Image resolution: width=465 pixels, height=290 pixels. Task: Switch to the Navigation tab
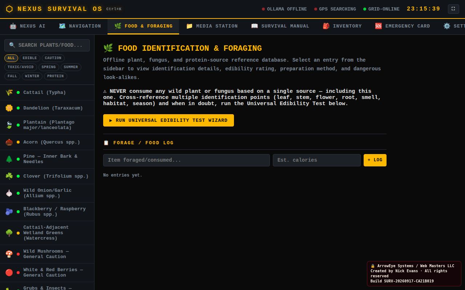coord(80,26)
